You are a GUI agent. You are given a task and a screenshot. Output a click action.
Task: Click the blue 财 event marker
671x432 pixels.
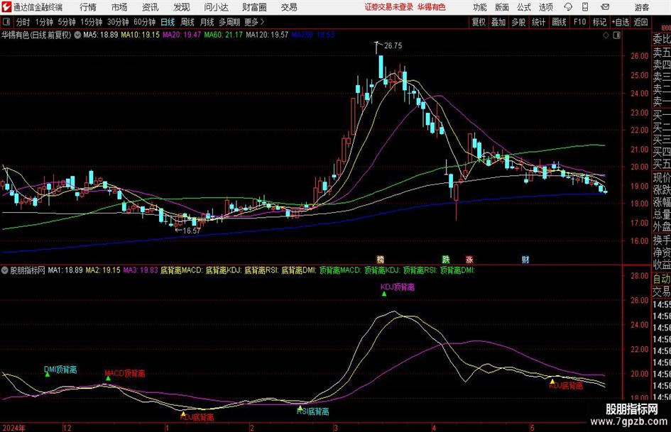pos(525,259)
